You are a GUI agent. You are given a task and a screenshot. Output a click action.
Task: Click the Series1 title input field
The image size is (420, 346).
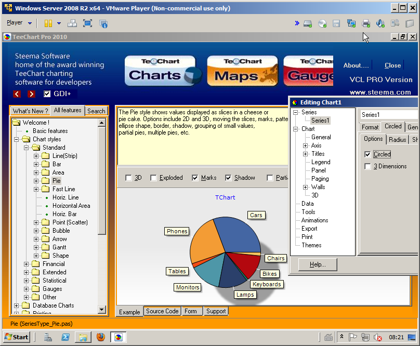click(x=389, y=115)
